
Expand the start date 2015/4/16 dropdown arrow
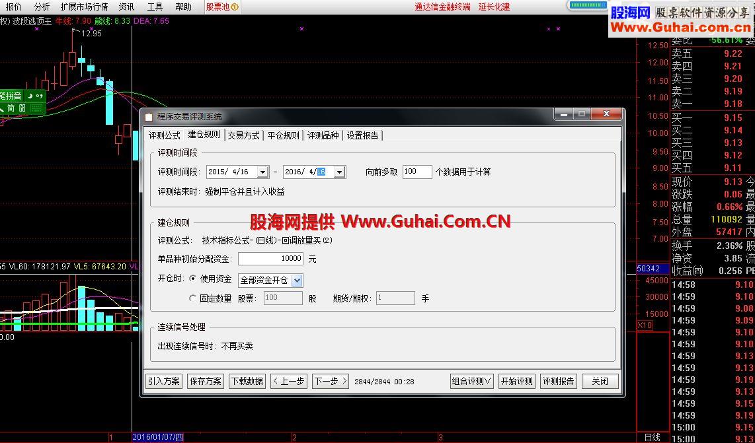tap(263, 172)
